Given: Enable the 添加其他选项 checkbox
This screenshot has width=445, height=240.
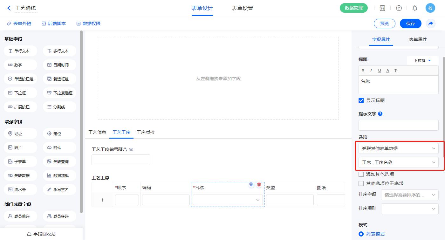Looking at the screenshot, I should click(361, 174).
